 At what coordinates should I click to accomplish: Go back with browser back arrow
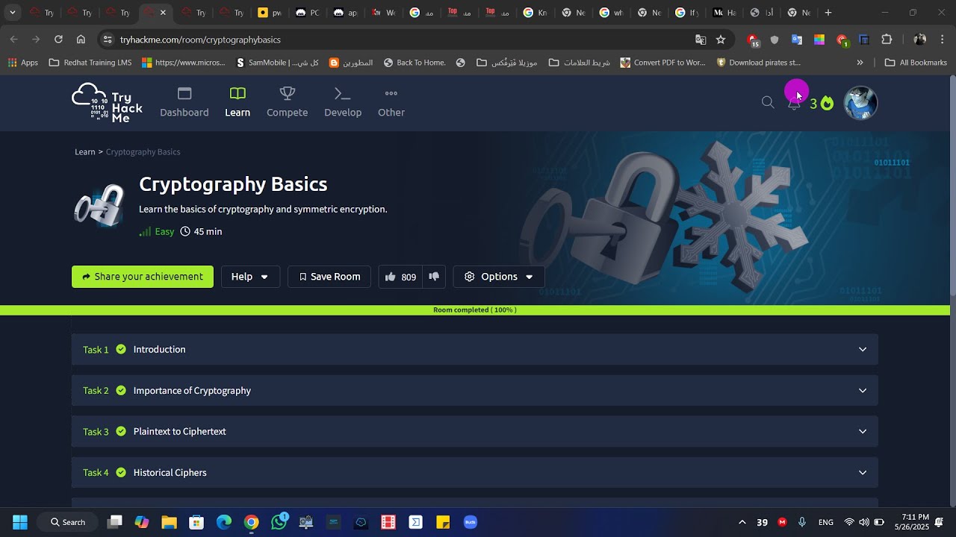[x=14, y=40]
